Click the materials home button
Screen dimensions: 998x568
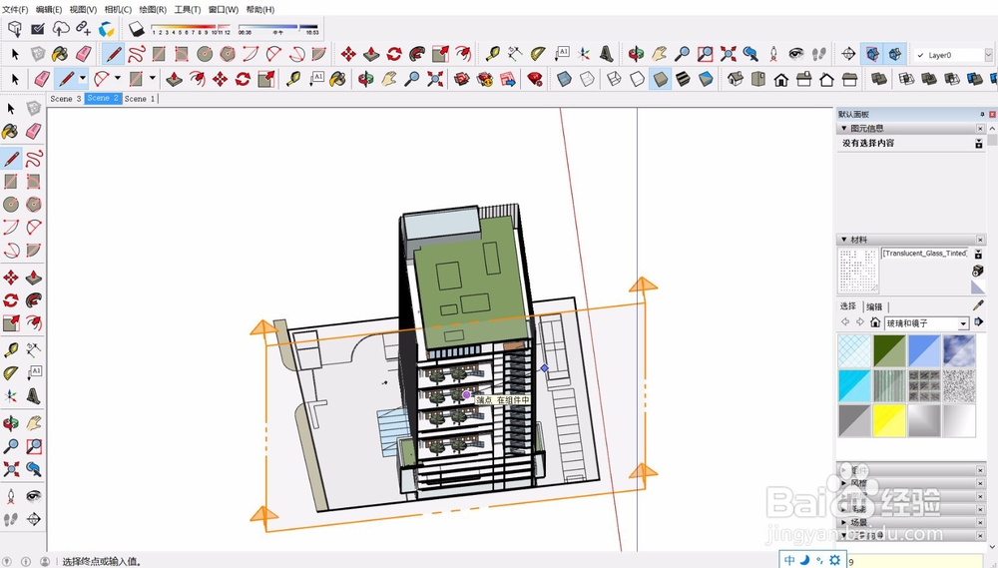pyautogui.click(x=875, y=322)
